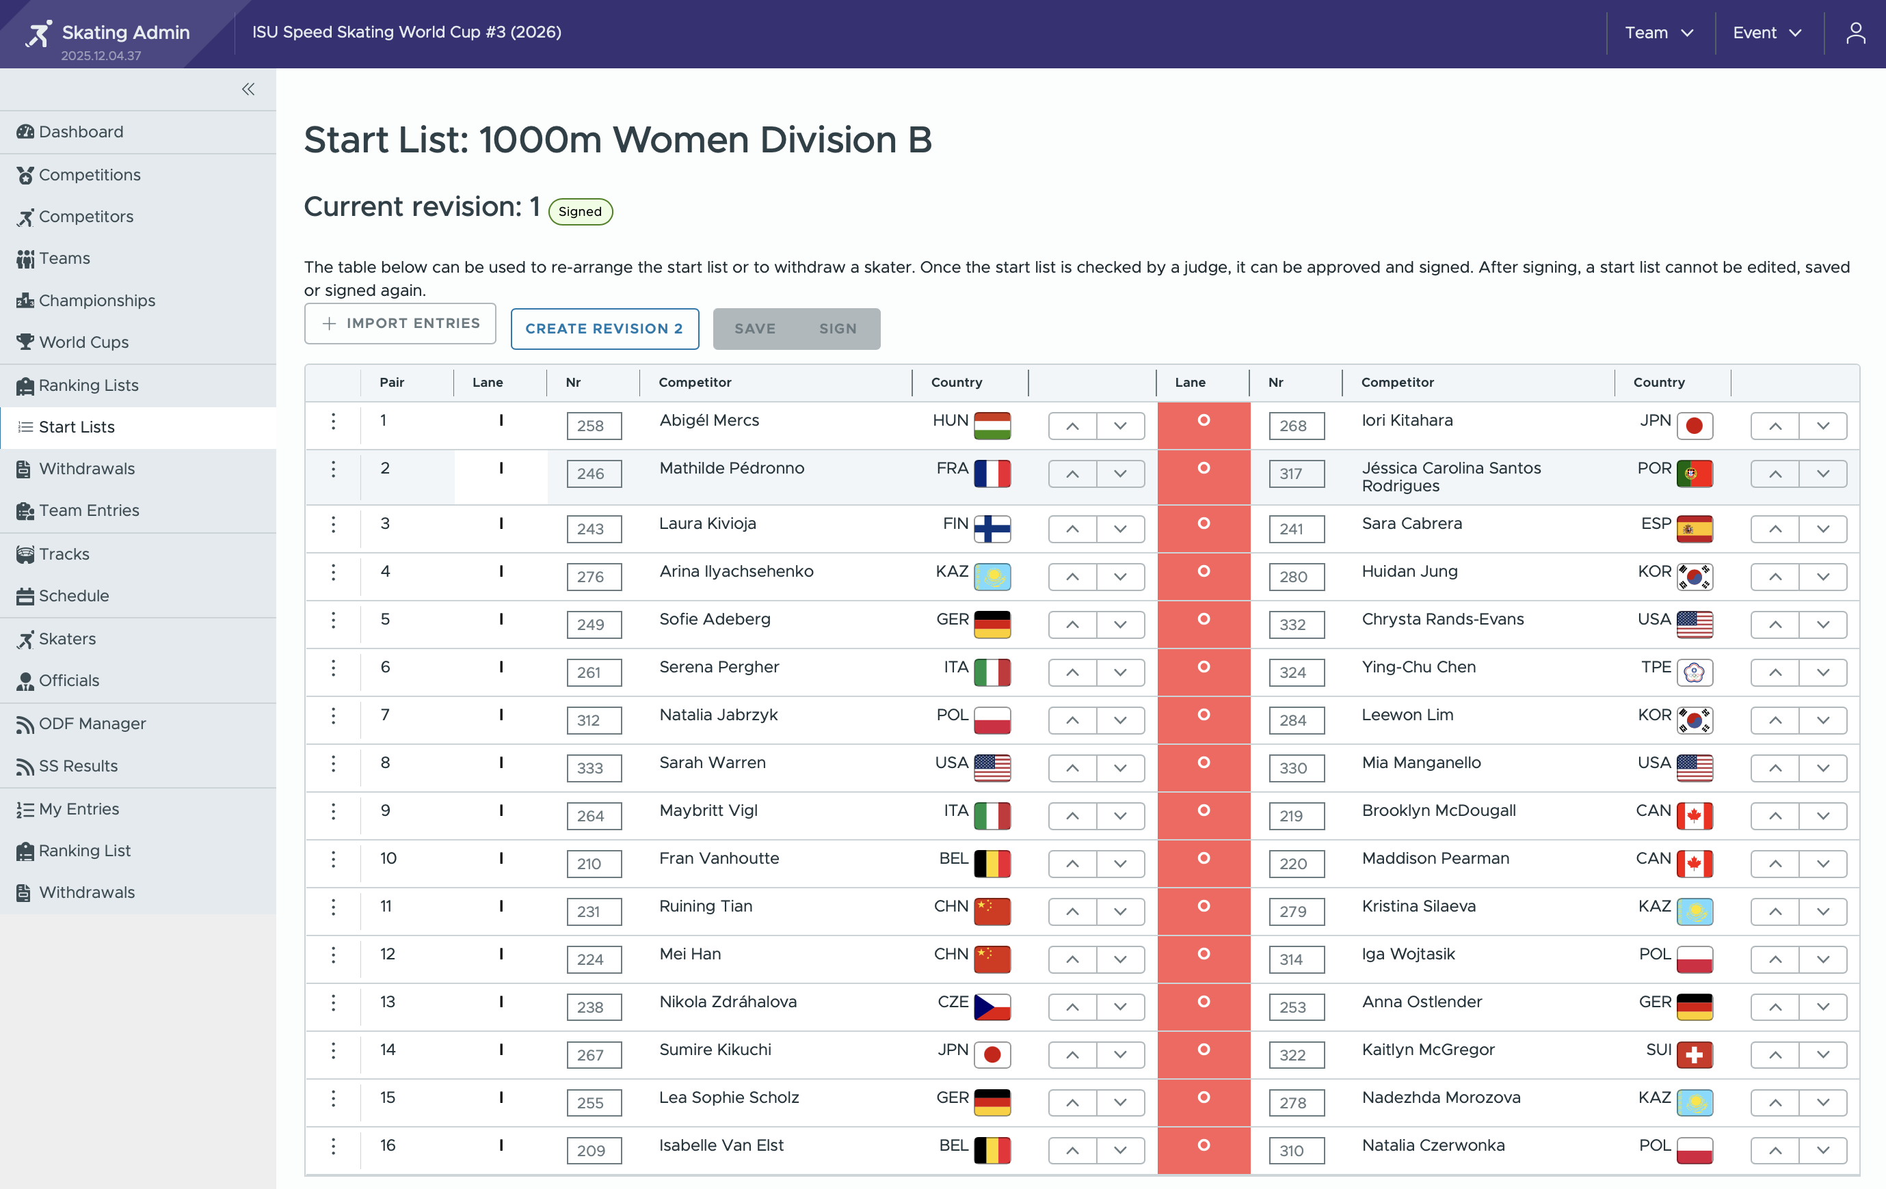Move Abigél Mercs down one position

(x=1120, y=426)
